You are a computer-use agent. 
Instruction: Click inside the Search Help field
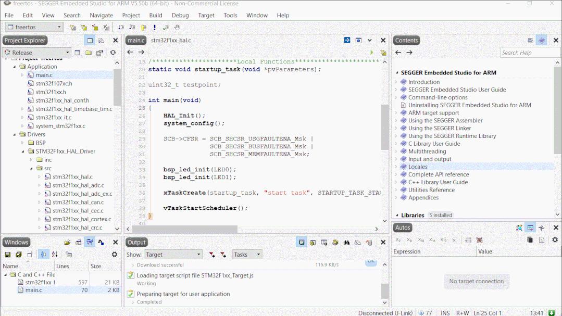coord(530,52)
